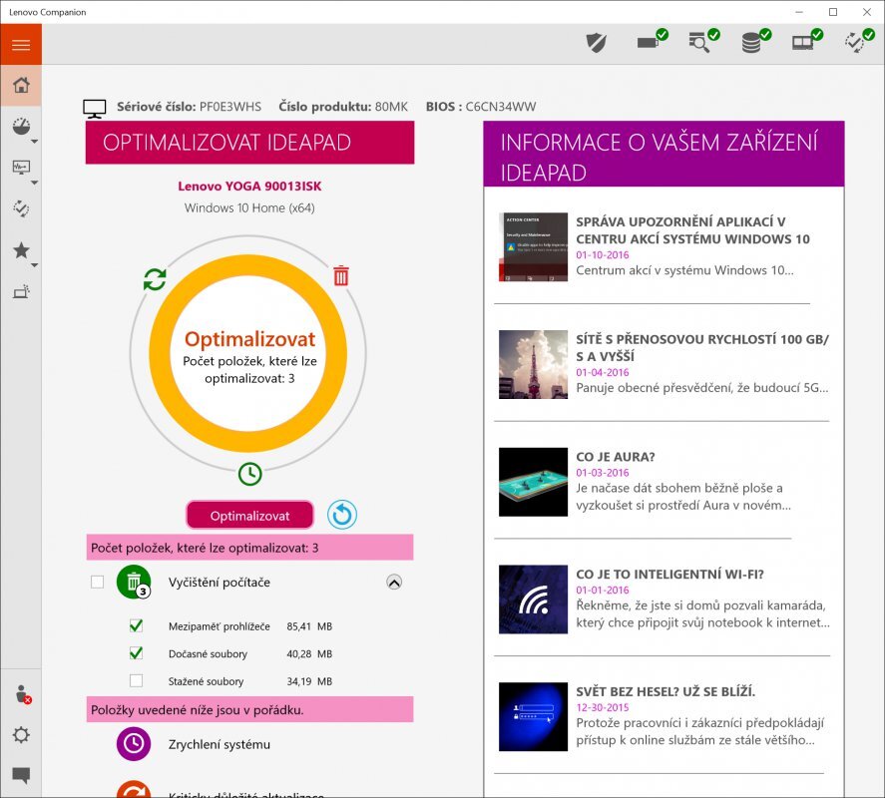Open settings gear in sidebar
The width and height of the screenshot is (885, 798).
[21, 735]
